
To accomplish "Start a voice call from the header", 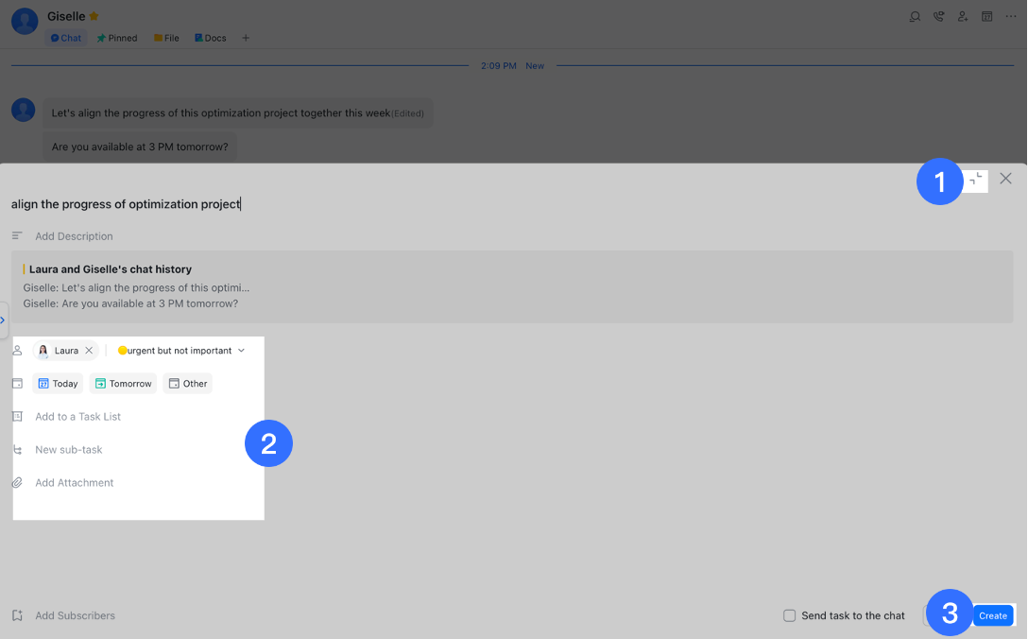I will point(938,16).
